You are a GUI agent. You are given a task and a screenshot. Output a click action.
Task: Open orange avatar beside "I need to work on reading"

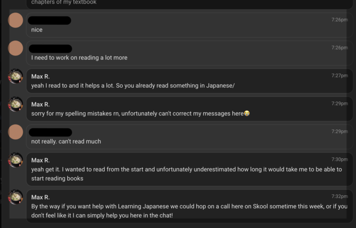pos(16,48)
